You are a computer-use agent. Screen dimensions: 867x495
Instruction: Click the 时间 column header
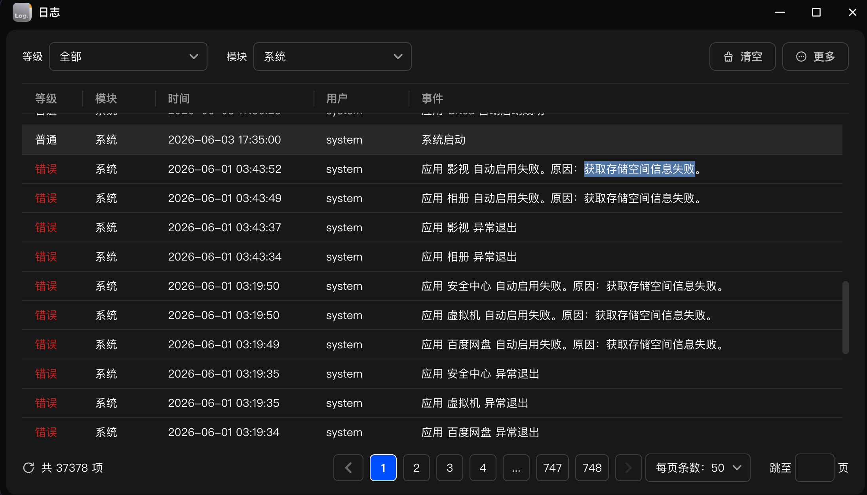pos(179,98)
